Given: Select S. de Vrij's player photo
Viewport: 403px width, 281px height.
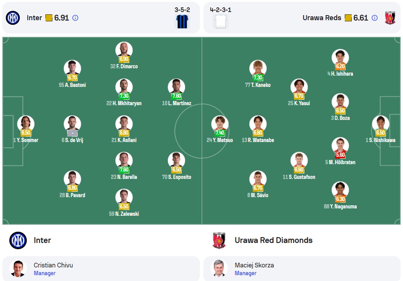Looking at the screenshot, I should coord(73,124).
